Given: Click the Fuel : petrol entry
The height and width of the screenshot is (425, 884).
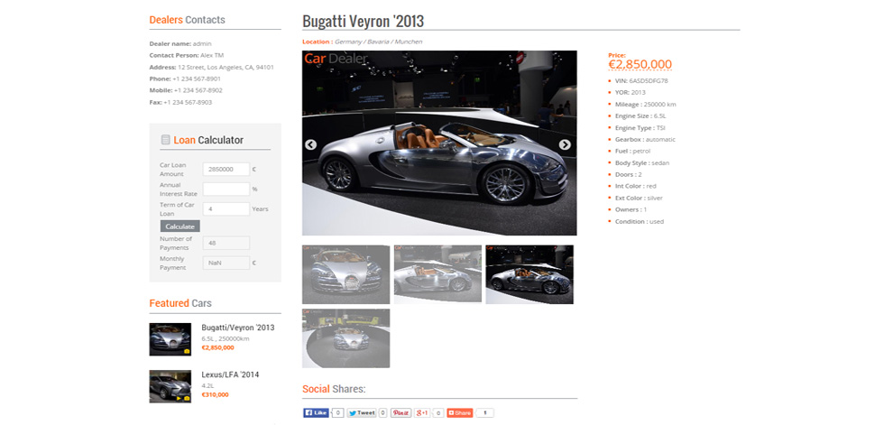Looking at the screenshot, I should tap(632, 151).
